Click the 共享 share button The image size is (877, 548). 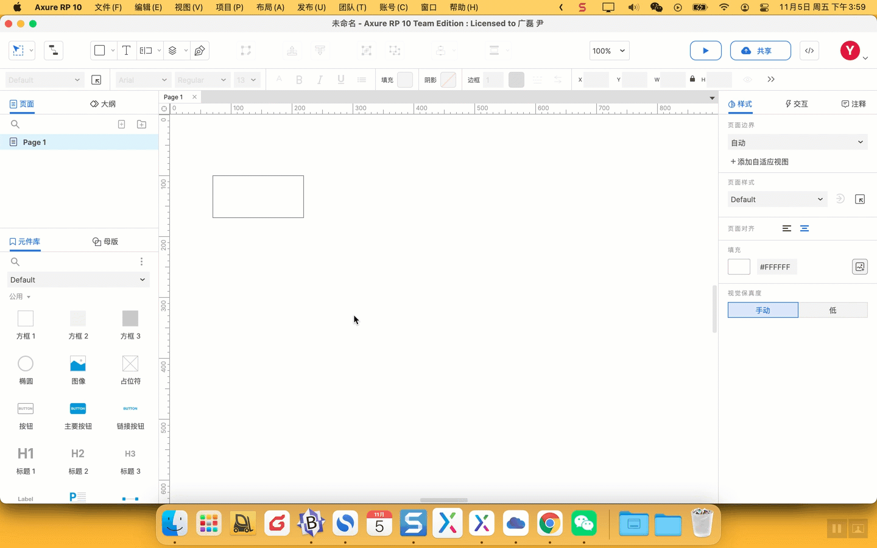[x=761, y=51]
